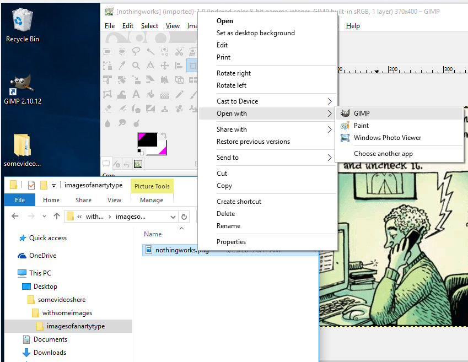Open Customize Quick Access Toolbar dropdown
468x362 pixels.
[x=53, y=186]
